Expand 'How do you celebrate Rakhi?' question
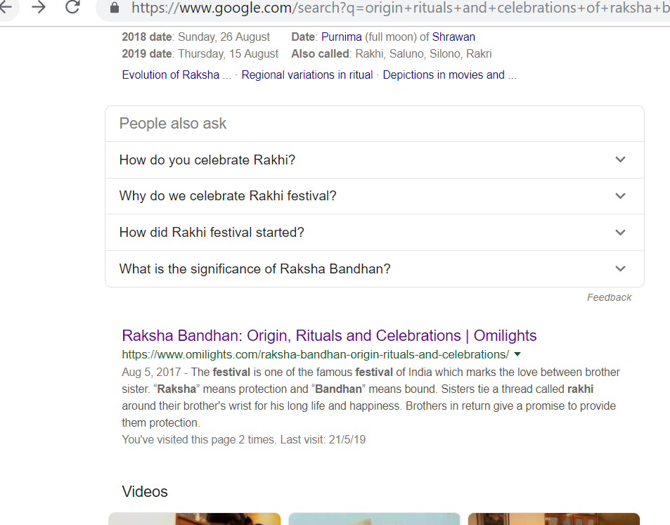This screenshot has width=670, height=525. click(374, 160)
